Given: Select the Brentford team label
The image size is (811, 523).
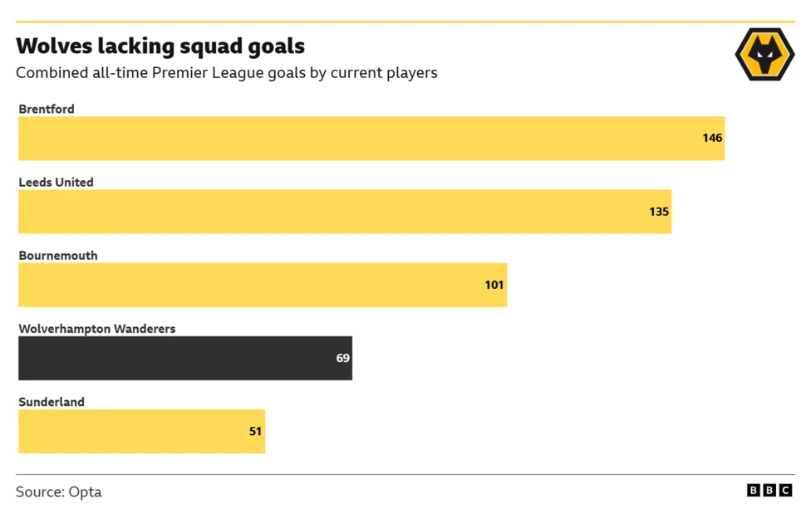Looking at the screenshot, I should point(47,109).
